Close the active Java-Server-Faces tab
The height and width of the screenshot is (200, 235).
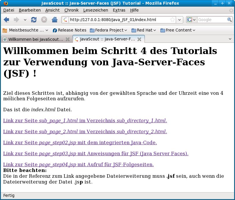(x=139, y=39)
